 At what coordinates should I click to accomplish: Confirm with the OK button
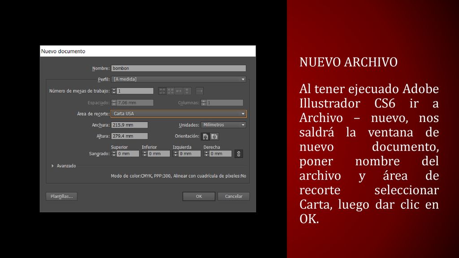(x=199, y=196)
